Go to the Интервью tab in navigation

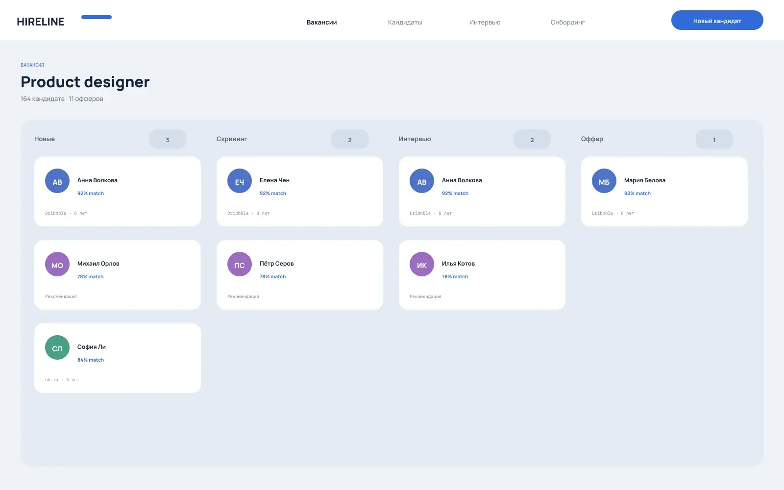click(x=485, y=22)
